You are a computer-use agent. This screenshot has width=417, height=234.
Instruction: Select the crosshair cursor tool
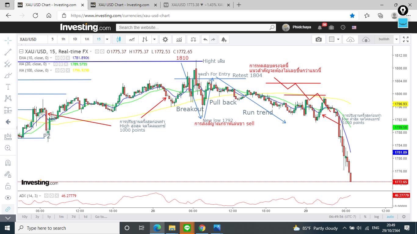pyautogui.click(x=8, y=40)
